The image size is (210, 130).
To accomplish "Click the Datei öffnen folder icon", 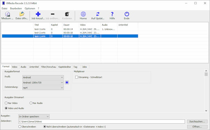I will (22, 14).
